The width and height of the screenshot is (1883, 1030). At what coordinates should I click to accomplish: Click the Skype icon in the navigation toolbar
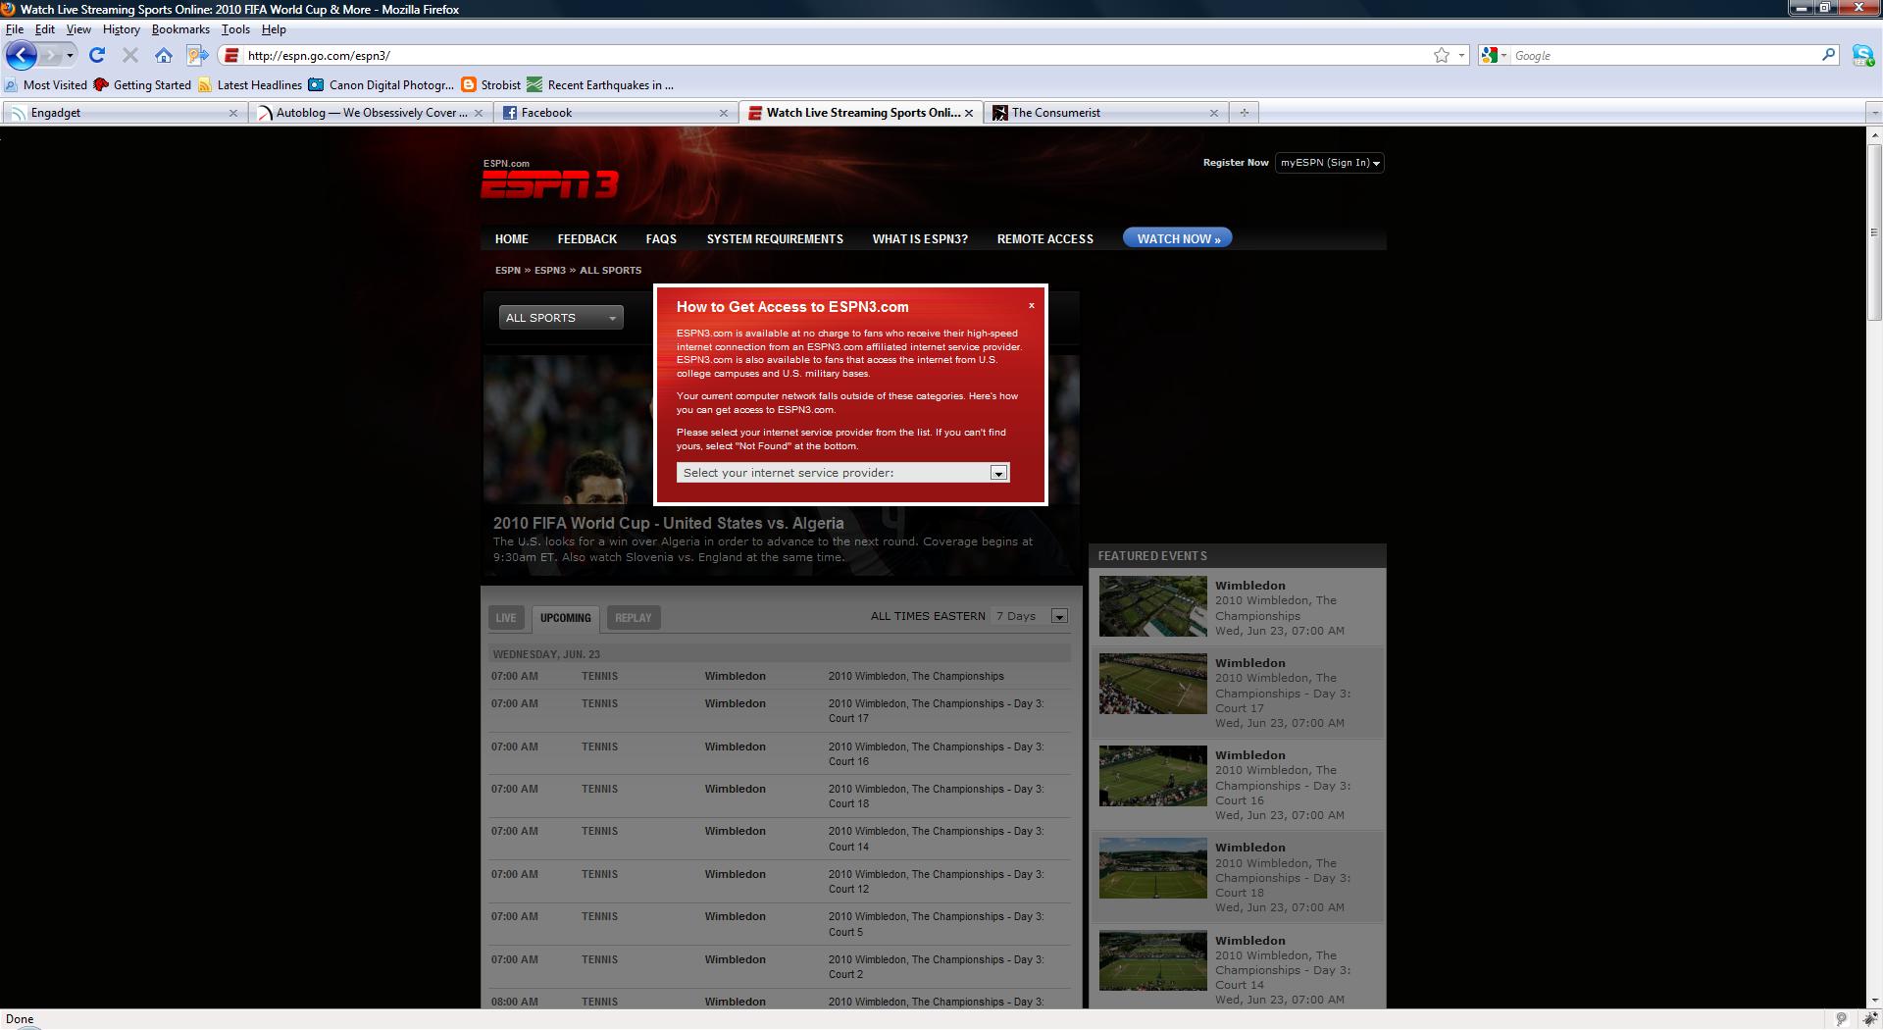[x=1861, y=56]
